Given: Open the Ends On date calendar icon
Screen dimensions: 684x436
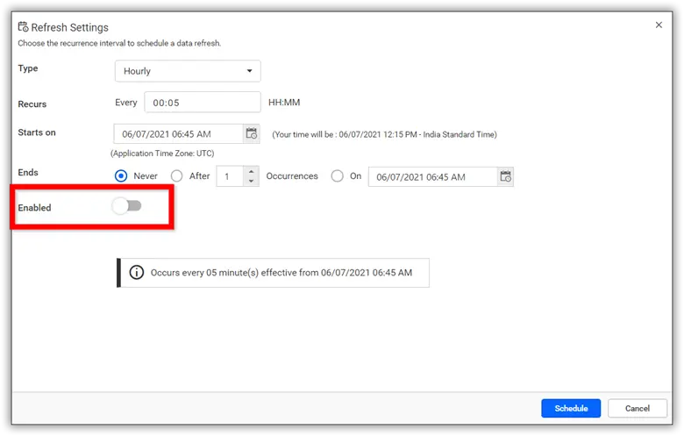Looking at the screenshot, I should [505, 176].
